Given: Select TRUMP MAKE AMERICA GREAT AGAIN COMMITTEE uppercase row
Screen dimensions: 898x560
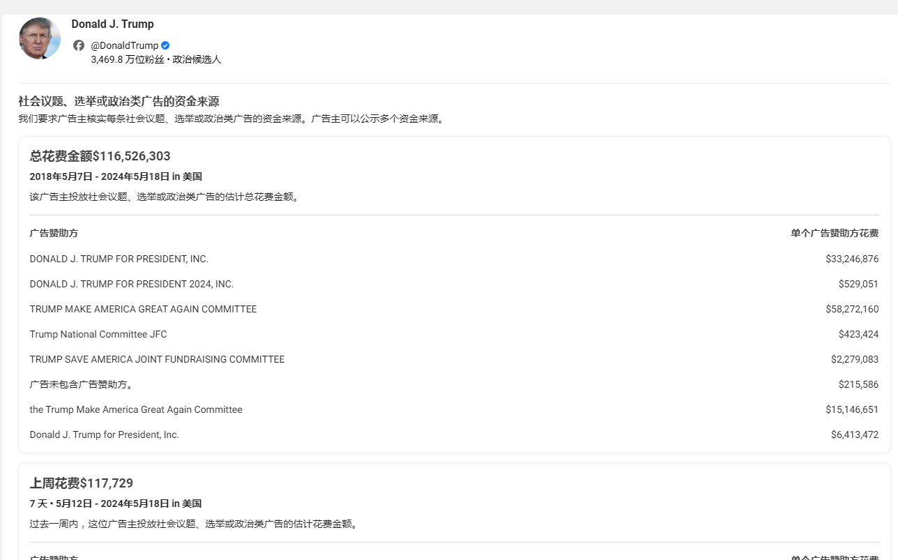Looking at the screenshot, I should pos(454,309).
